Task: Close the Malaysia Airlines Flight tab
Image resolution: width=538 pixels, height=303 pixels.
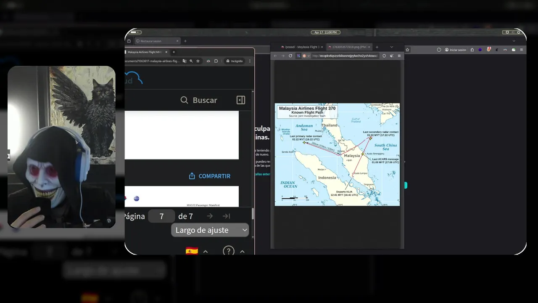Action: tap(166, 52)
